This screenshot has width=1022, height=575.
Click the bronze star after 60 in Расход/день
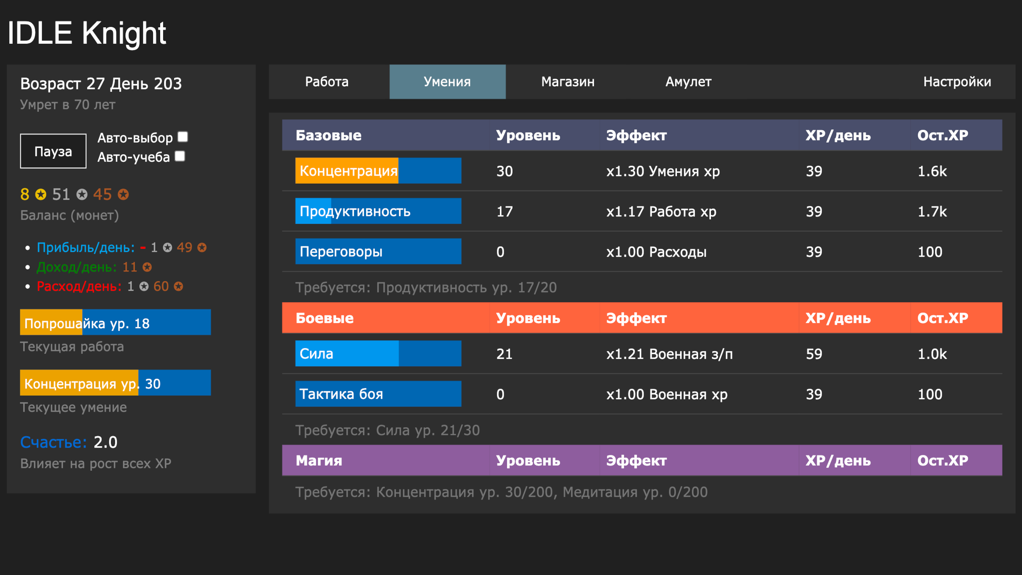point(178,286)
